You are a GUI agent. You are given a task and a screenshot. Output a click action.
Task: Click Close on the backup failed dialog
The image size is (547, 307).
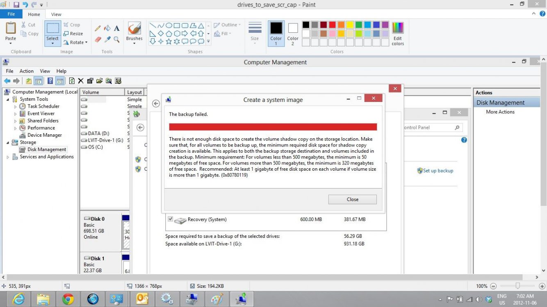pyautogui.click(x=352, y=199)
